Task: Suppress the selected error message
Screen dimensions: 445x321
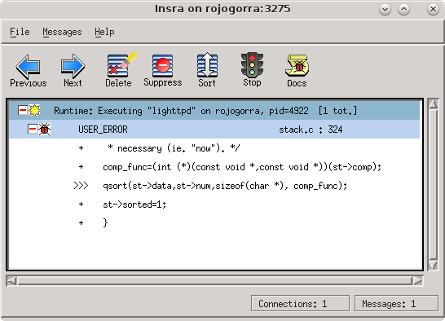Action: [x=163, y=71]
